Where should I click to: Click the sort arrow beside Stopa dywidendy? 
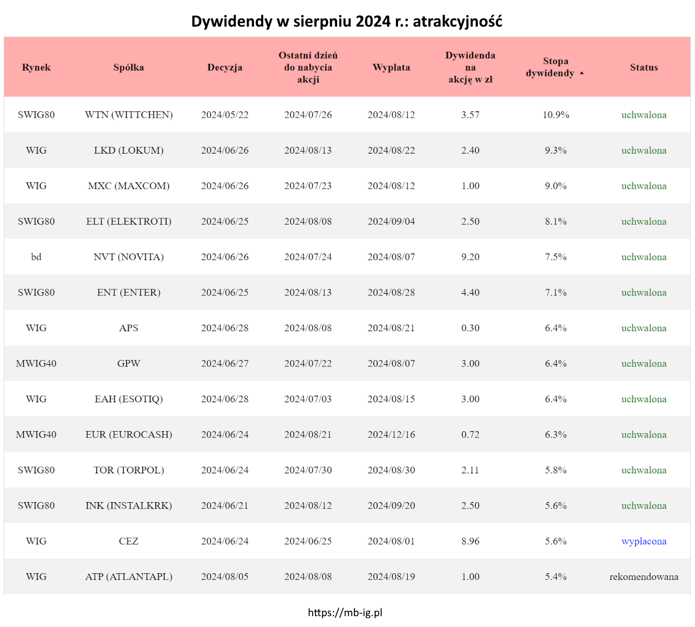pos(582,73)
